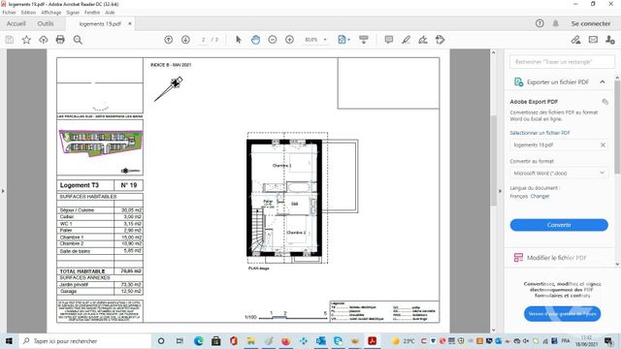Open the Microsoft Word format dropdown

559,173
